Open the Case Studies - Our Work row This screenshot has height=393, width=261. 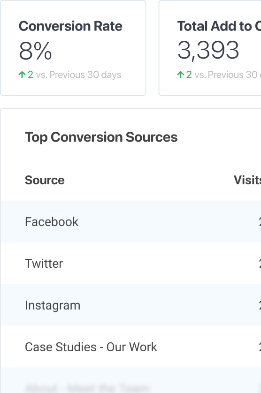pos(130,347)
